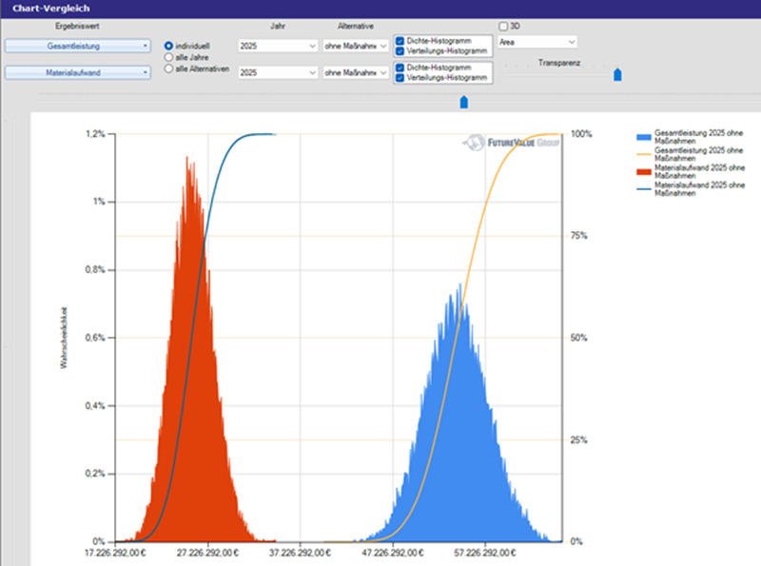The height and width of the screenshot is (566, 761).
Task: Open the first row's 2025 year dropdown
Action: 278,46
